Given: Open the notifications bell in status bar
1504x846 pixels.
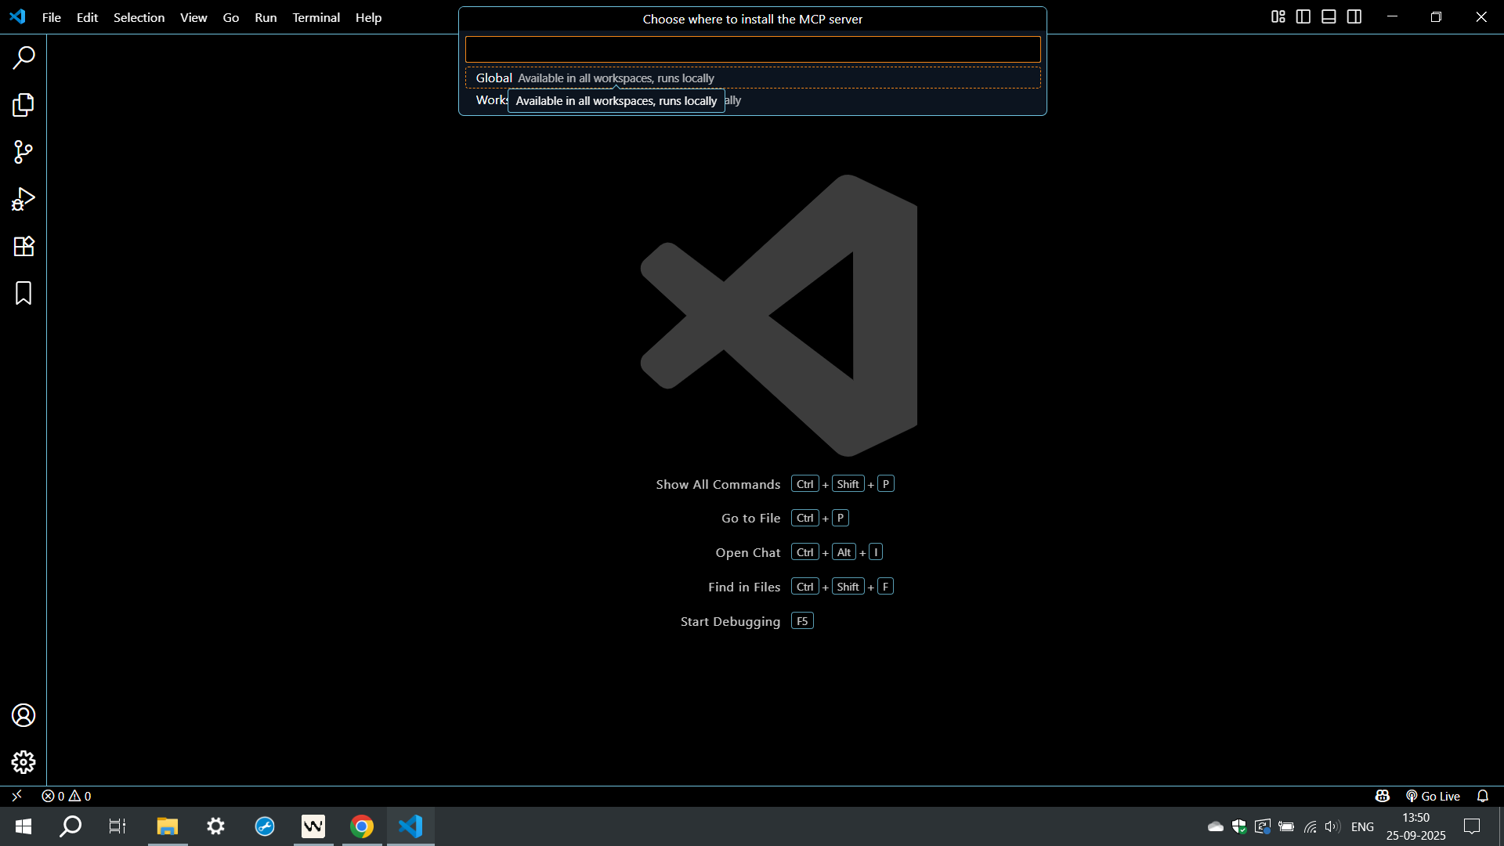Looking at the screenshot, I should tap(1483, 796).
